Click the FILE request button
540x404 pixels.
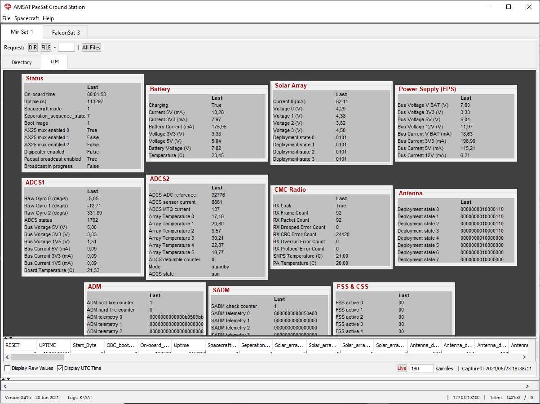pos(46,47)
